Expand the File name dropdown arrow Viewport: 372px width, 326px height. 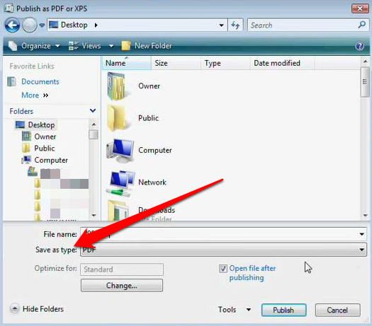[361, 234]
